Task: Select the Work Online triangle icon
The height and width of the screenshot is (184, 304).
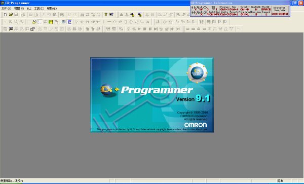Action: point(122,15)
